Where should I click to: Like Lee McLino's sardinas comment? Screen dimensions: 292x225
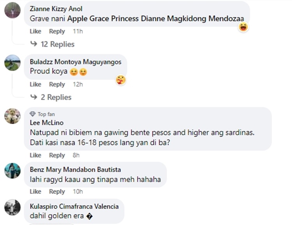(35, 155)
